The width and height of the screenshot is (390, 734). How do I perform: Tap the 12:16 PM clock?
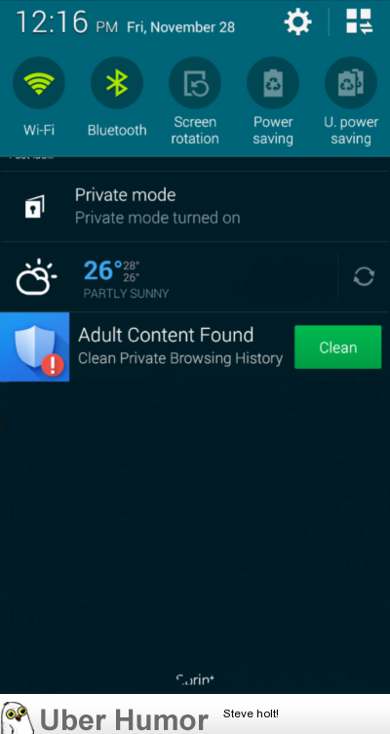[67, 22]
